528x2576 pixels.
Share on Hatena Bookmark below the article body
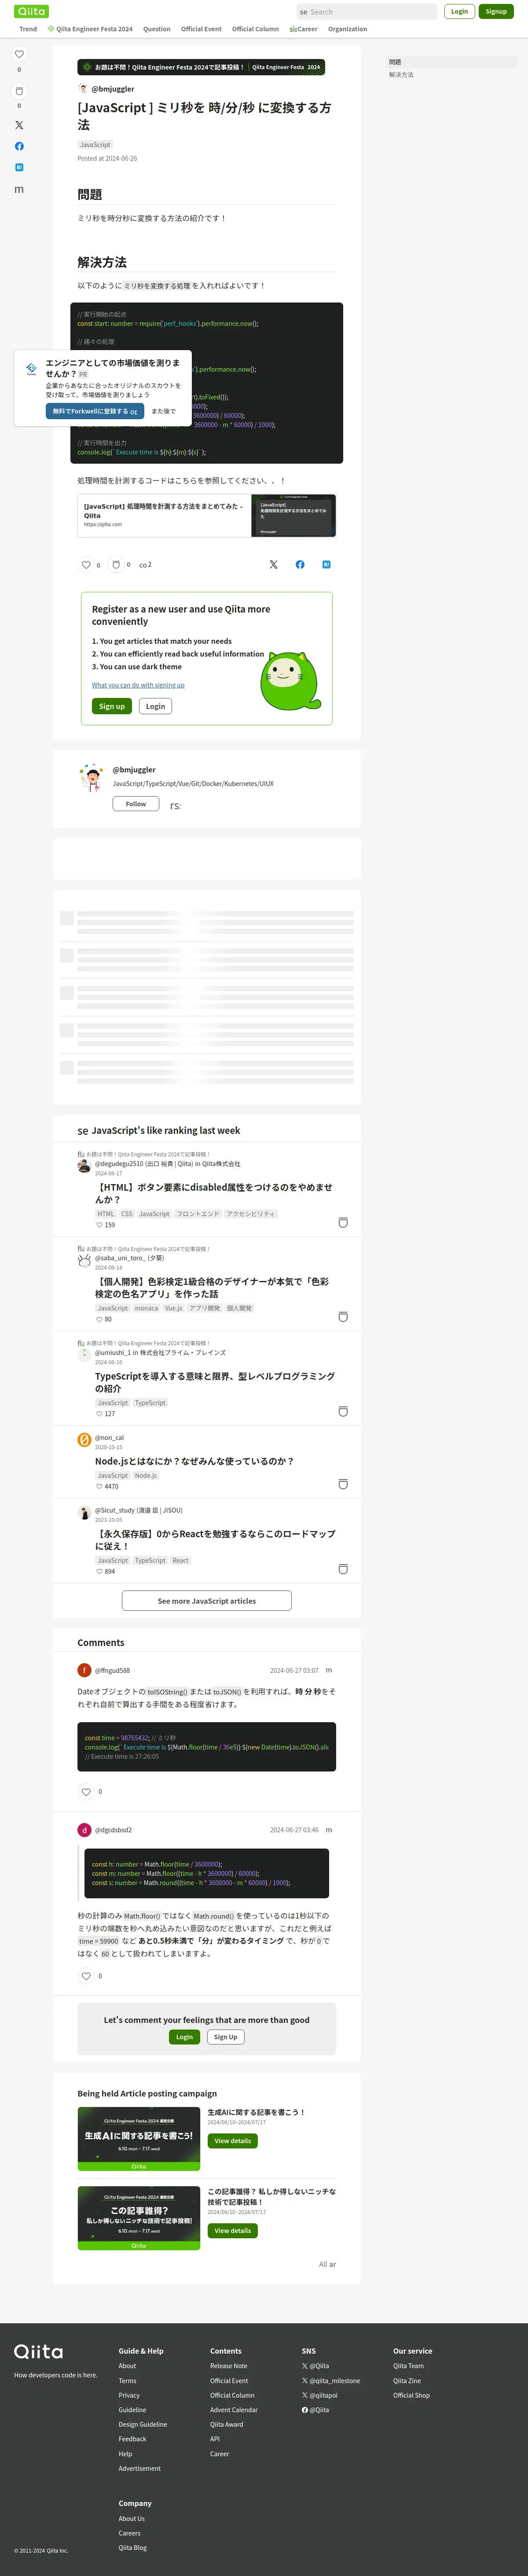326,565
